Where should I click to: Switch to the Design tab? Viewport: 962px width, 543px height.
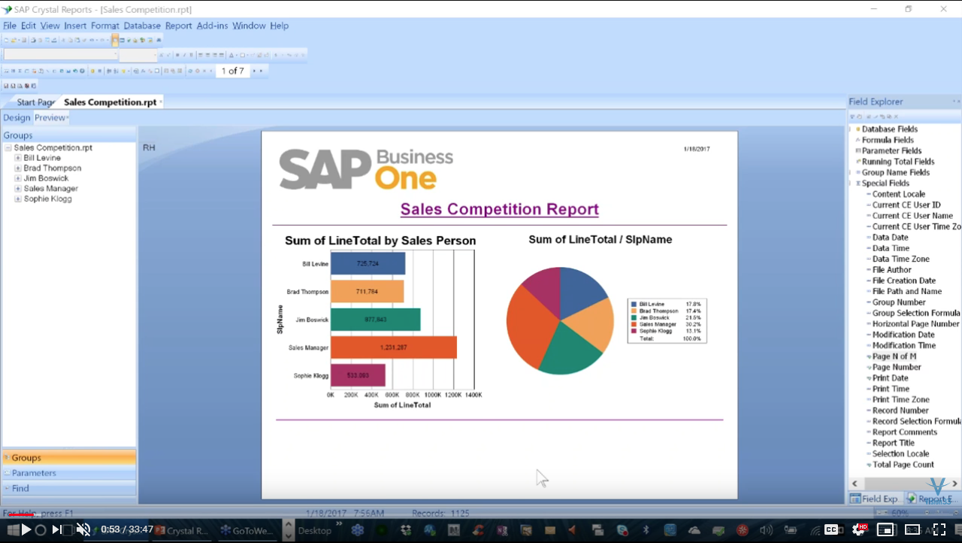(17, 117)
